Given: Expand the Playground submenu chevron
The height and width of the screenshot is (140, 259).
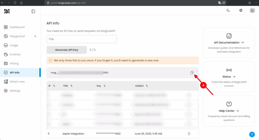Looking at the screenshot, I should pyautogui.click(x=35, y=36).
